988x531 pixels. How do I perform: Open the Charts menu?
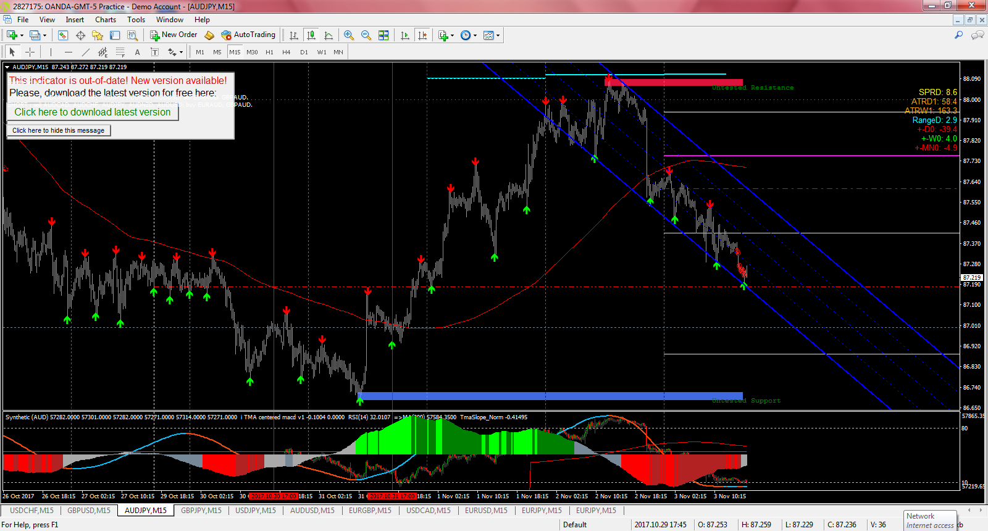106,20
